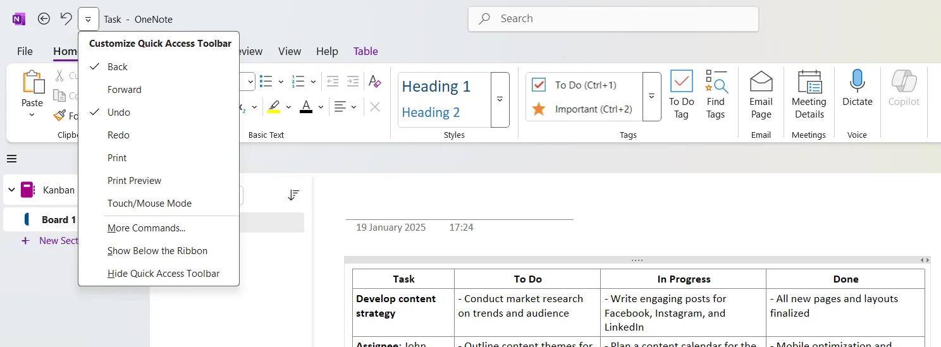The width and height of the screenshot is (941, 347).
Task: Click the To Do column header cell
Action: coord(527,279)
